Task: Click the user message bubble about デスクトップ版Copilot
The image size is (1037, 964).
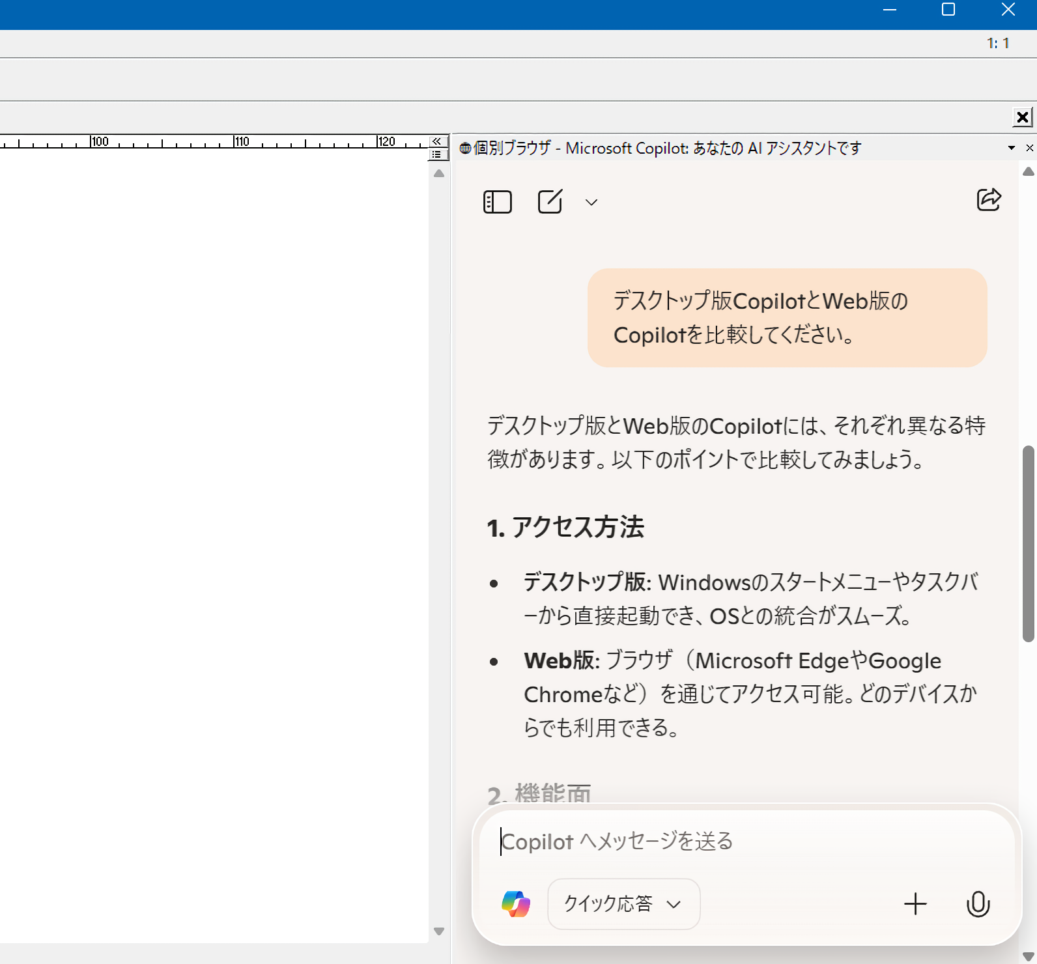Action: [787, 318]
